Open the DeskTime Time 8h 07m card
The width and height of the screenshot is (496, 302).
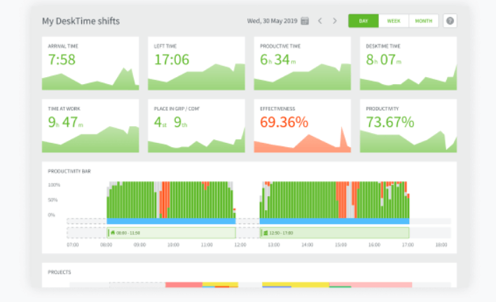tap(408, 63)
